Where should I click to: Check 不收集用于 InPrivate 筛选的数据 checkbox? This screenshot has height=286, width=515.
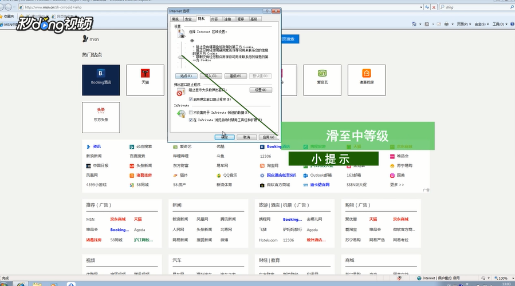(191, 113)
